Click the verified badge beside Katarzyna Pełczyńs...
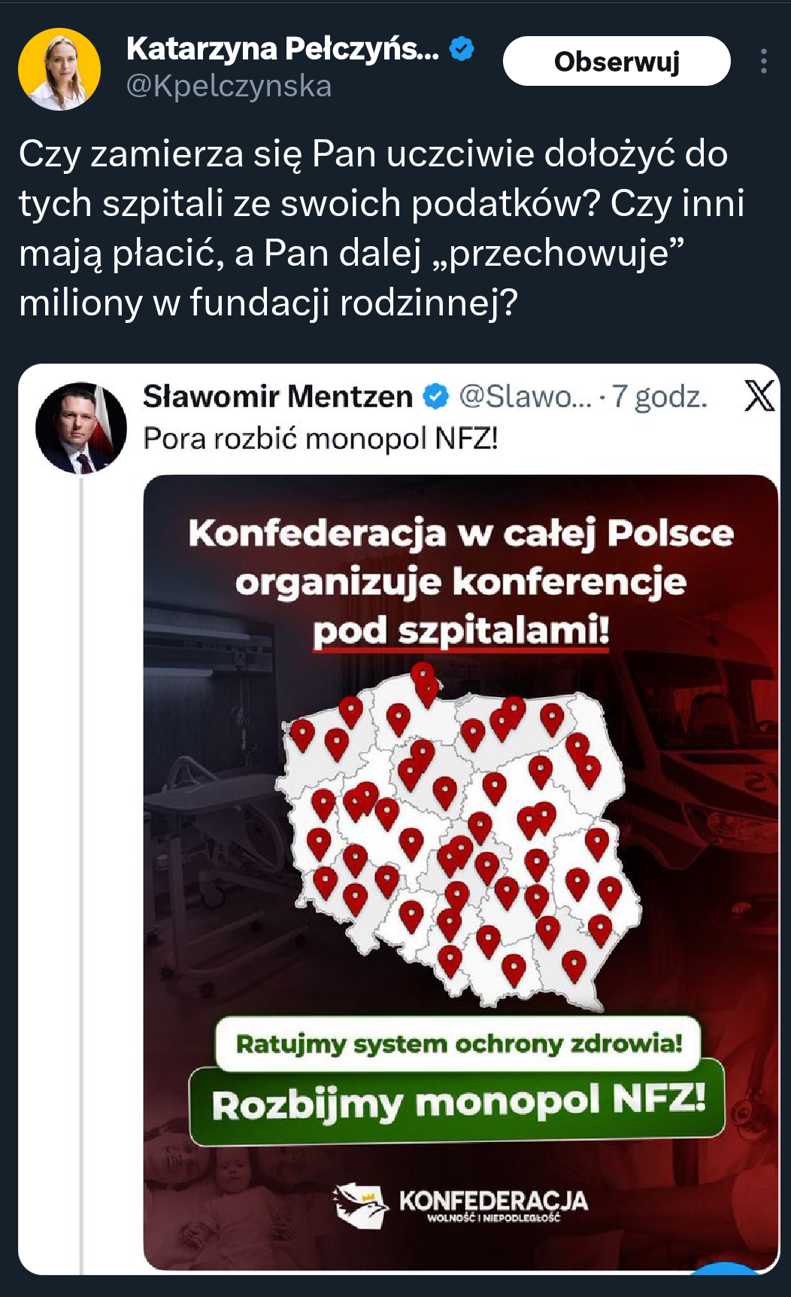This screenshot has height=1297, width=791. pos(462,50)
